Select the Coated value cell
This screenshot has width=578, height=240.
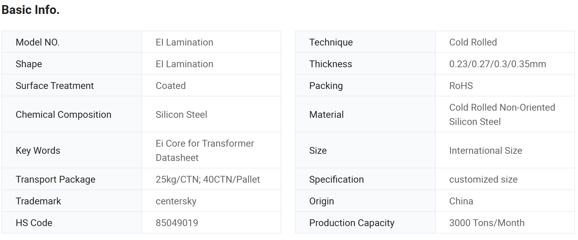211,86
